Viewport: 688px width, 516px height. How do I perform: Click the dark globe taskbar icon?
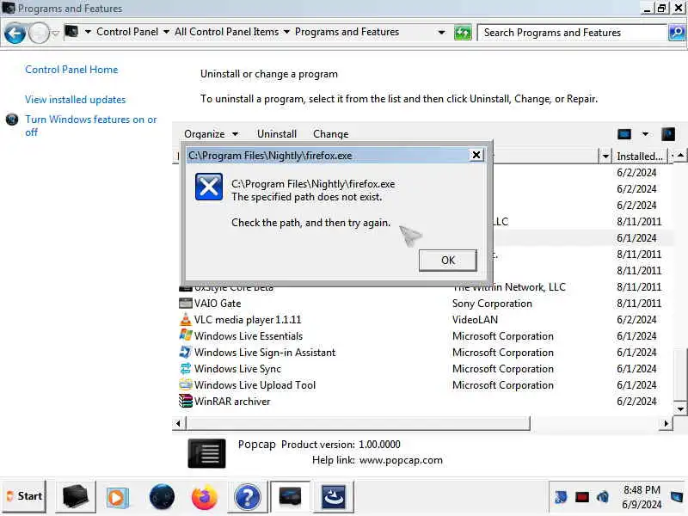point(162,497)
